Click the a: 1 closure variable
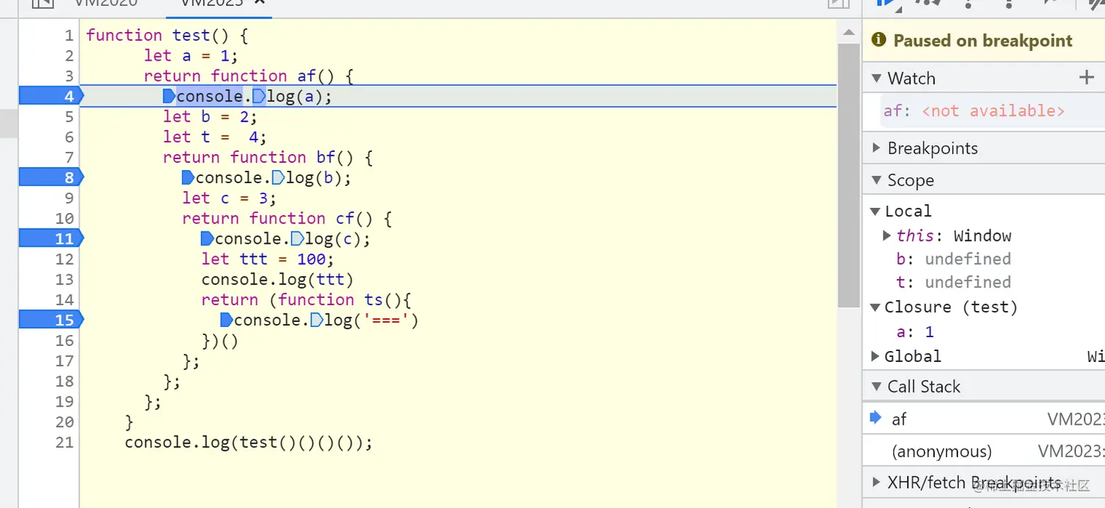 pos(915,332)
